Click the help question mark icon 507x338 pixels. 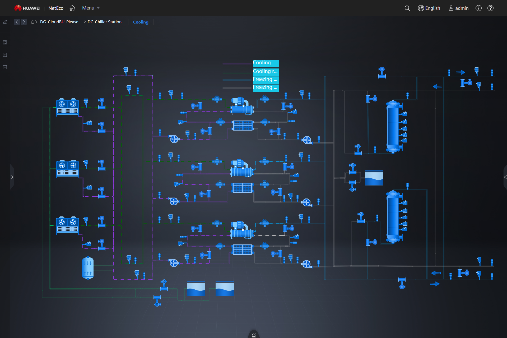coord(490,8)
